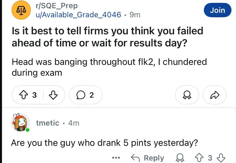Screen dimensions: 236x163
Task: Click the post's 9m timestamp
Action: 135,14
